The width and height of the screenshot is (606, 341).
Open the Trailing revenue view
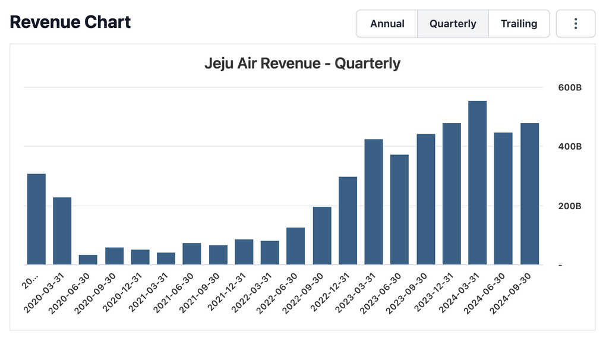519,24
